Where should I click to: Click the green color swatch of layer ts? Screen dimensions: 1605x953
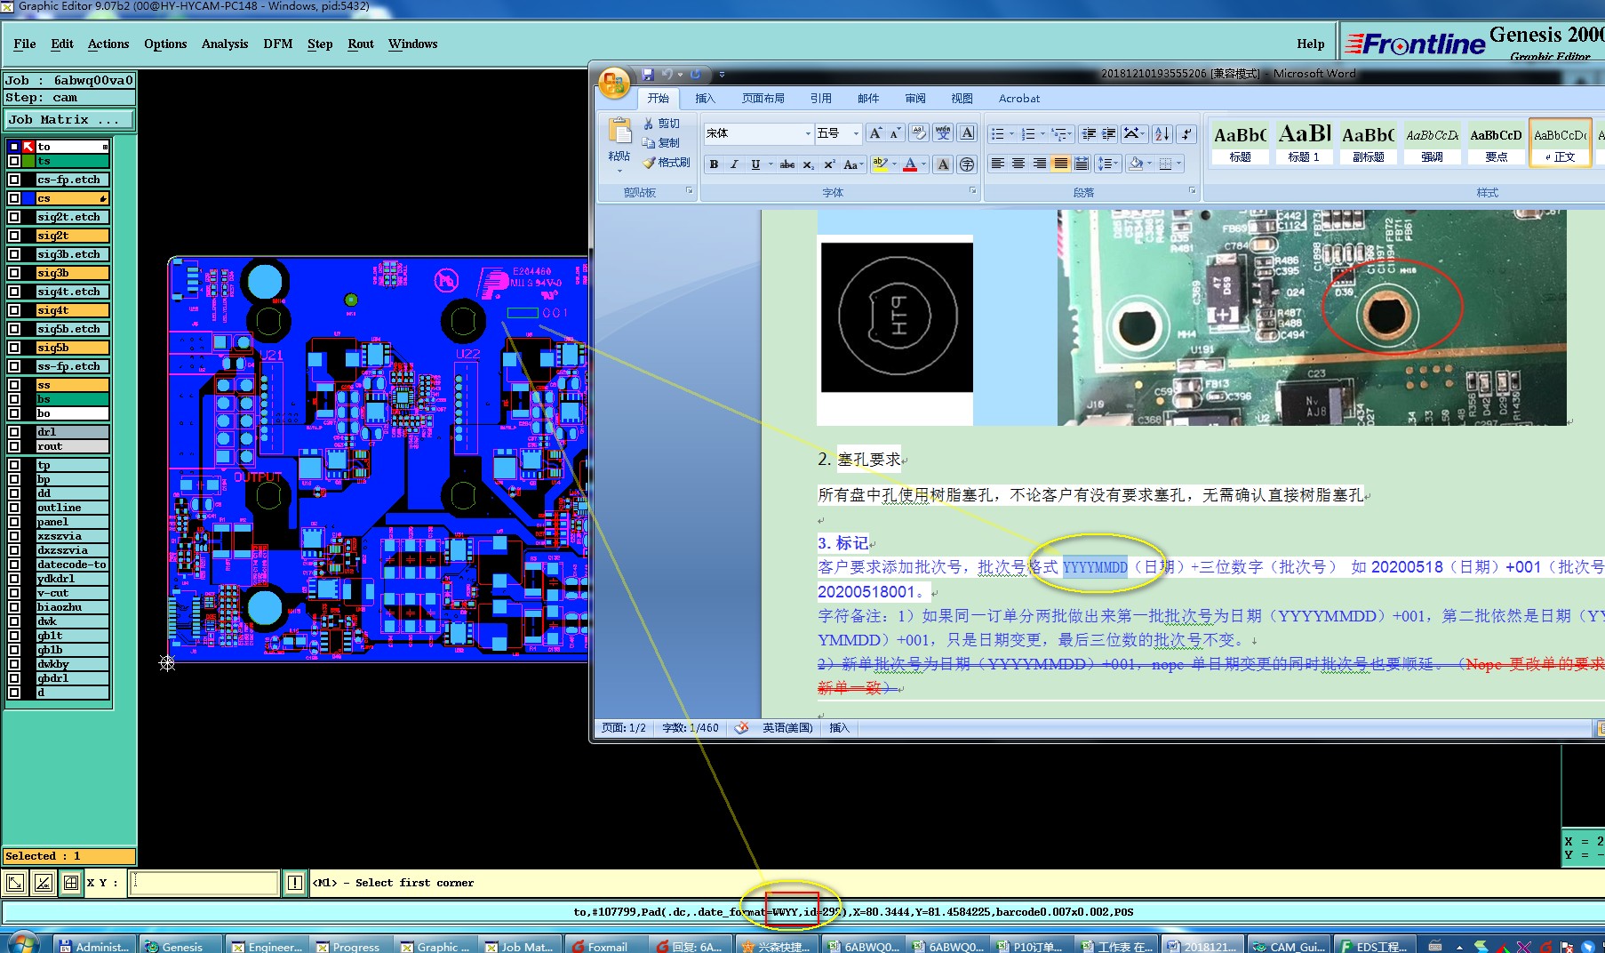(29, 161)
